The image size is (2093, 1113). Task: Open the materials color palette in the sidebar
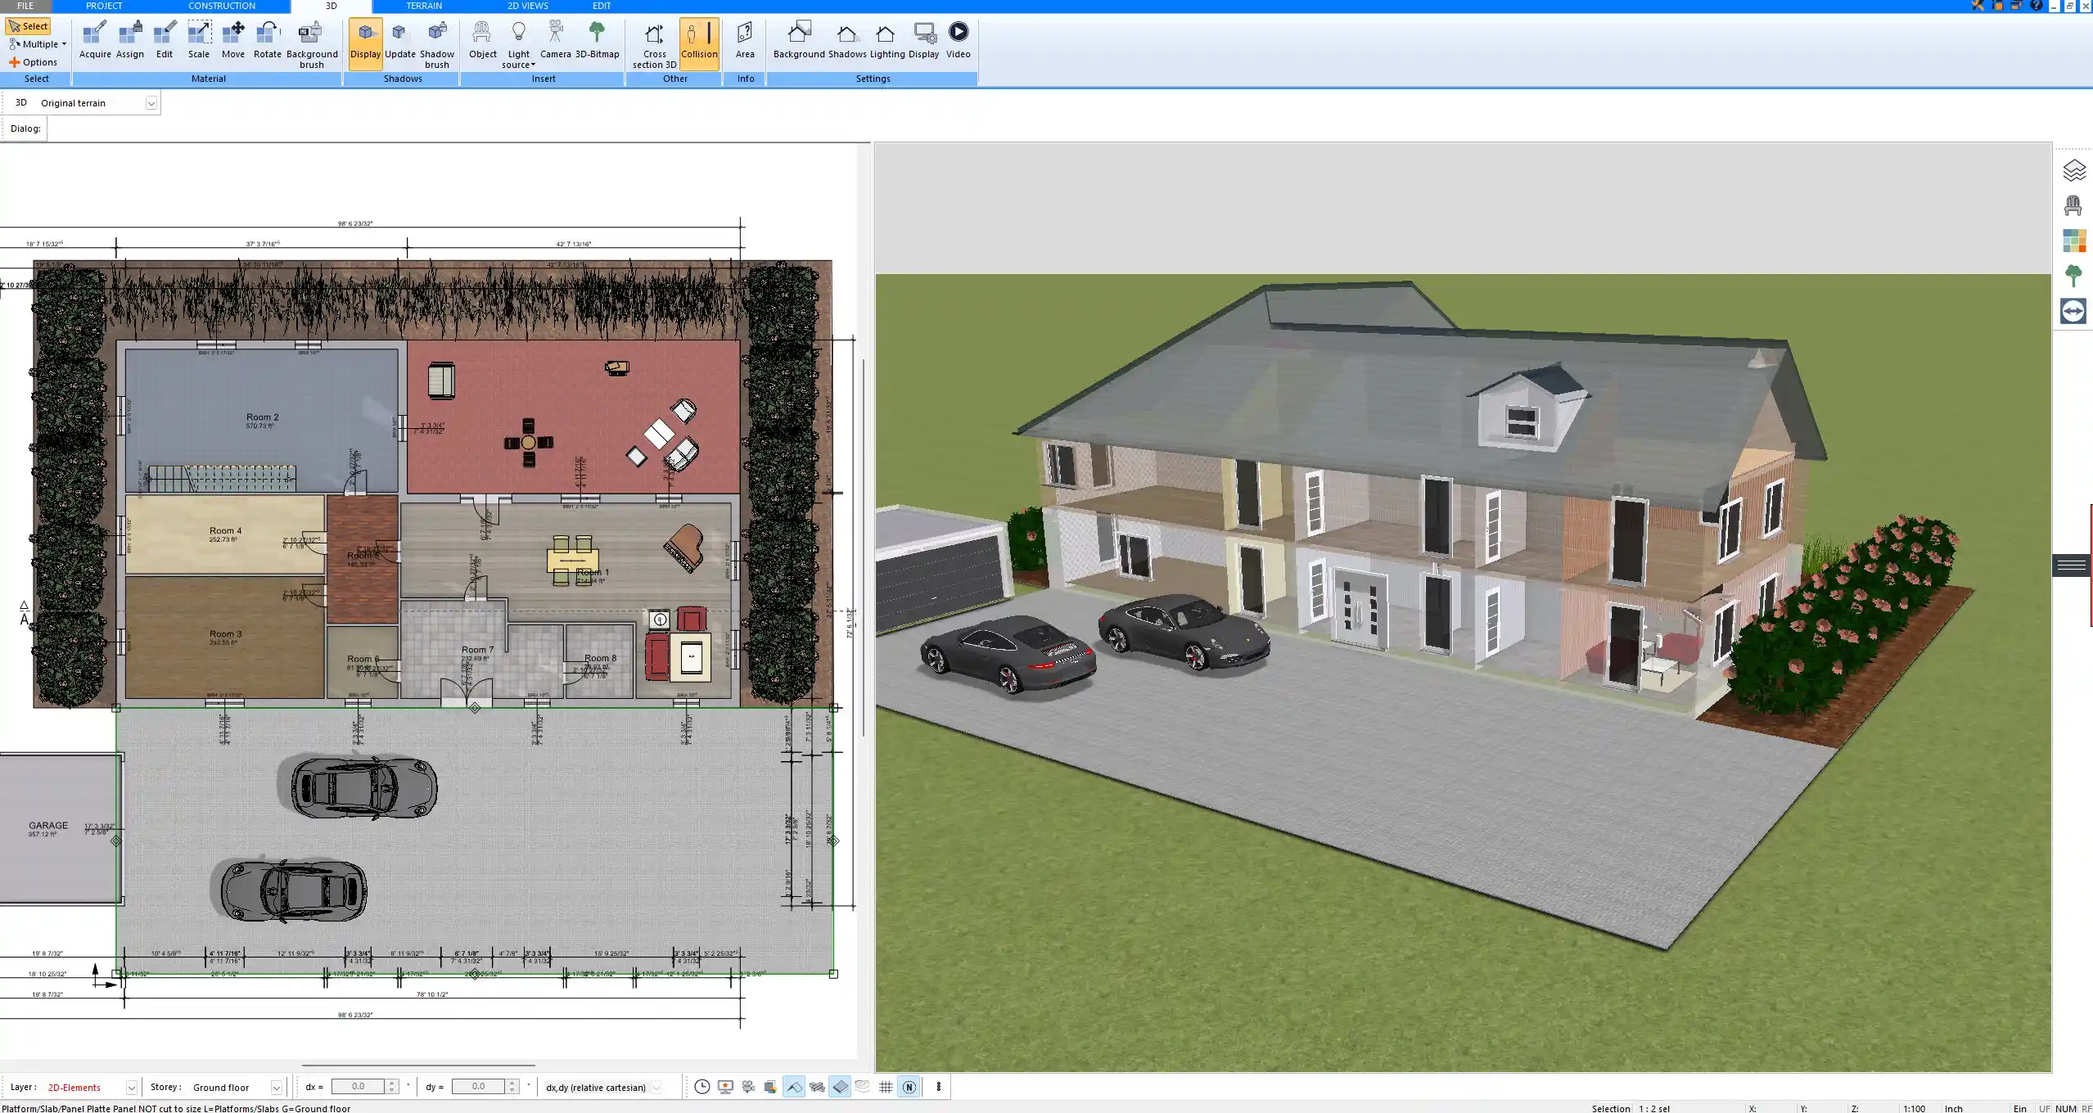2074,240
